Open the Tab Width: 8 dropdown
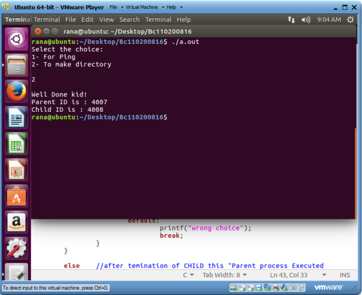The image size is (362, 295). point(224,275)
